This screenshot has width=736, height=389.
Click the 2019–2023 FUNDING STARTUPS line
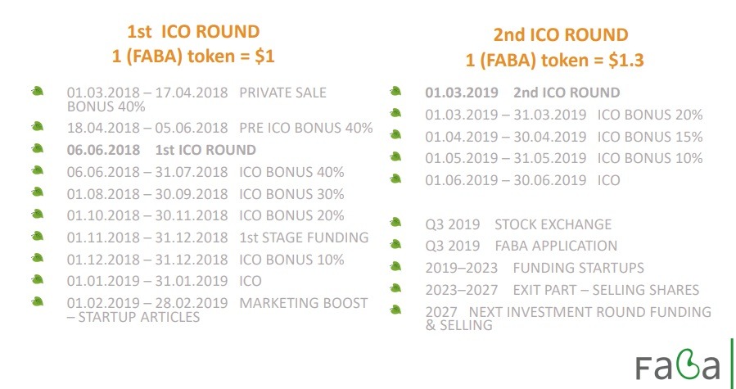click(x=534, y=268)
